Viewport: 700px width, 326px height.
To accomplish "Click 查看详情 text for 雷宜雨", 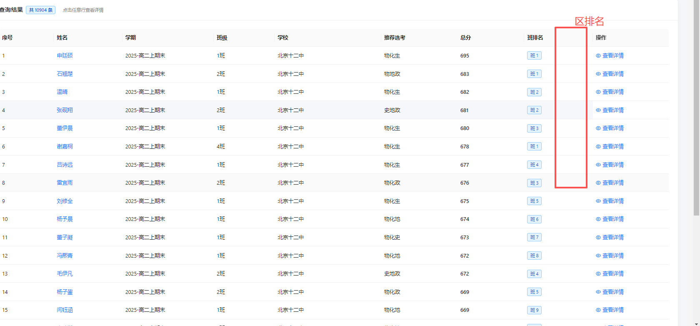I will [x=613, y=183].
